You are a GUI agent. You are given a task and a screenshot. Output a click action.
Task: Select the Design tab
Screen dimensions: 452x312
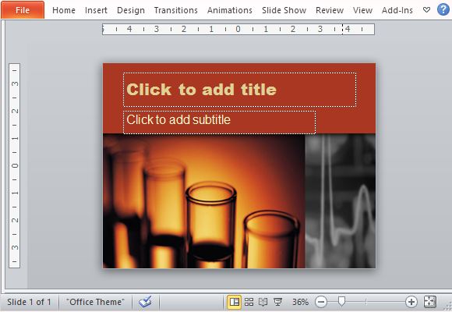pyautogui.click(x=131, y=10)
